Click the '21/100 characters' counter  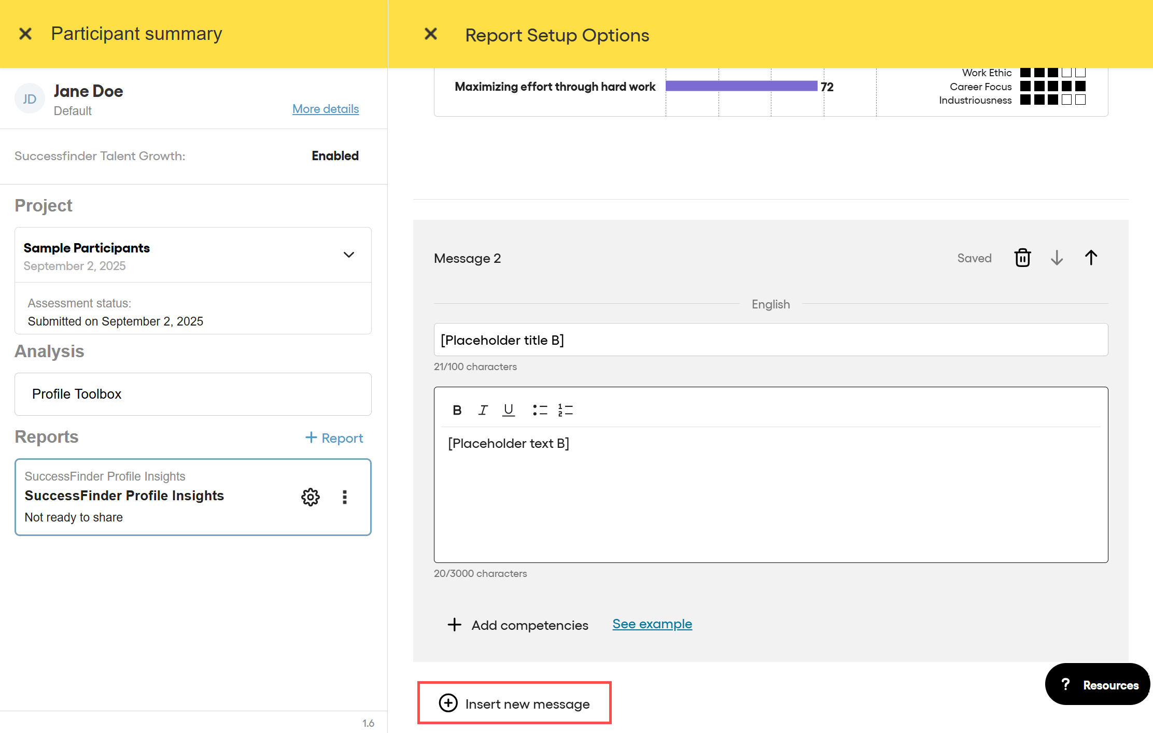point(475,366)
